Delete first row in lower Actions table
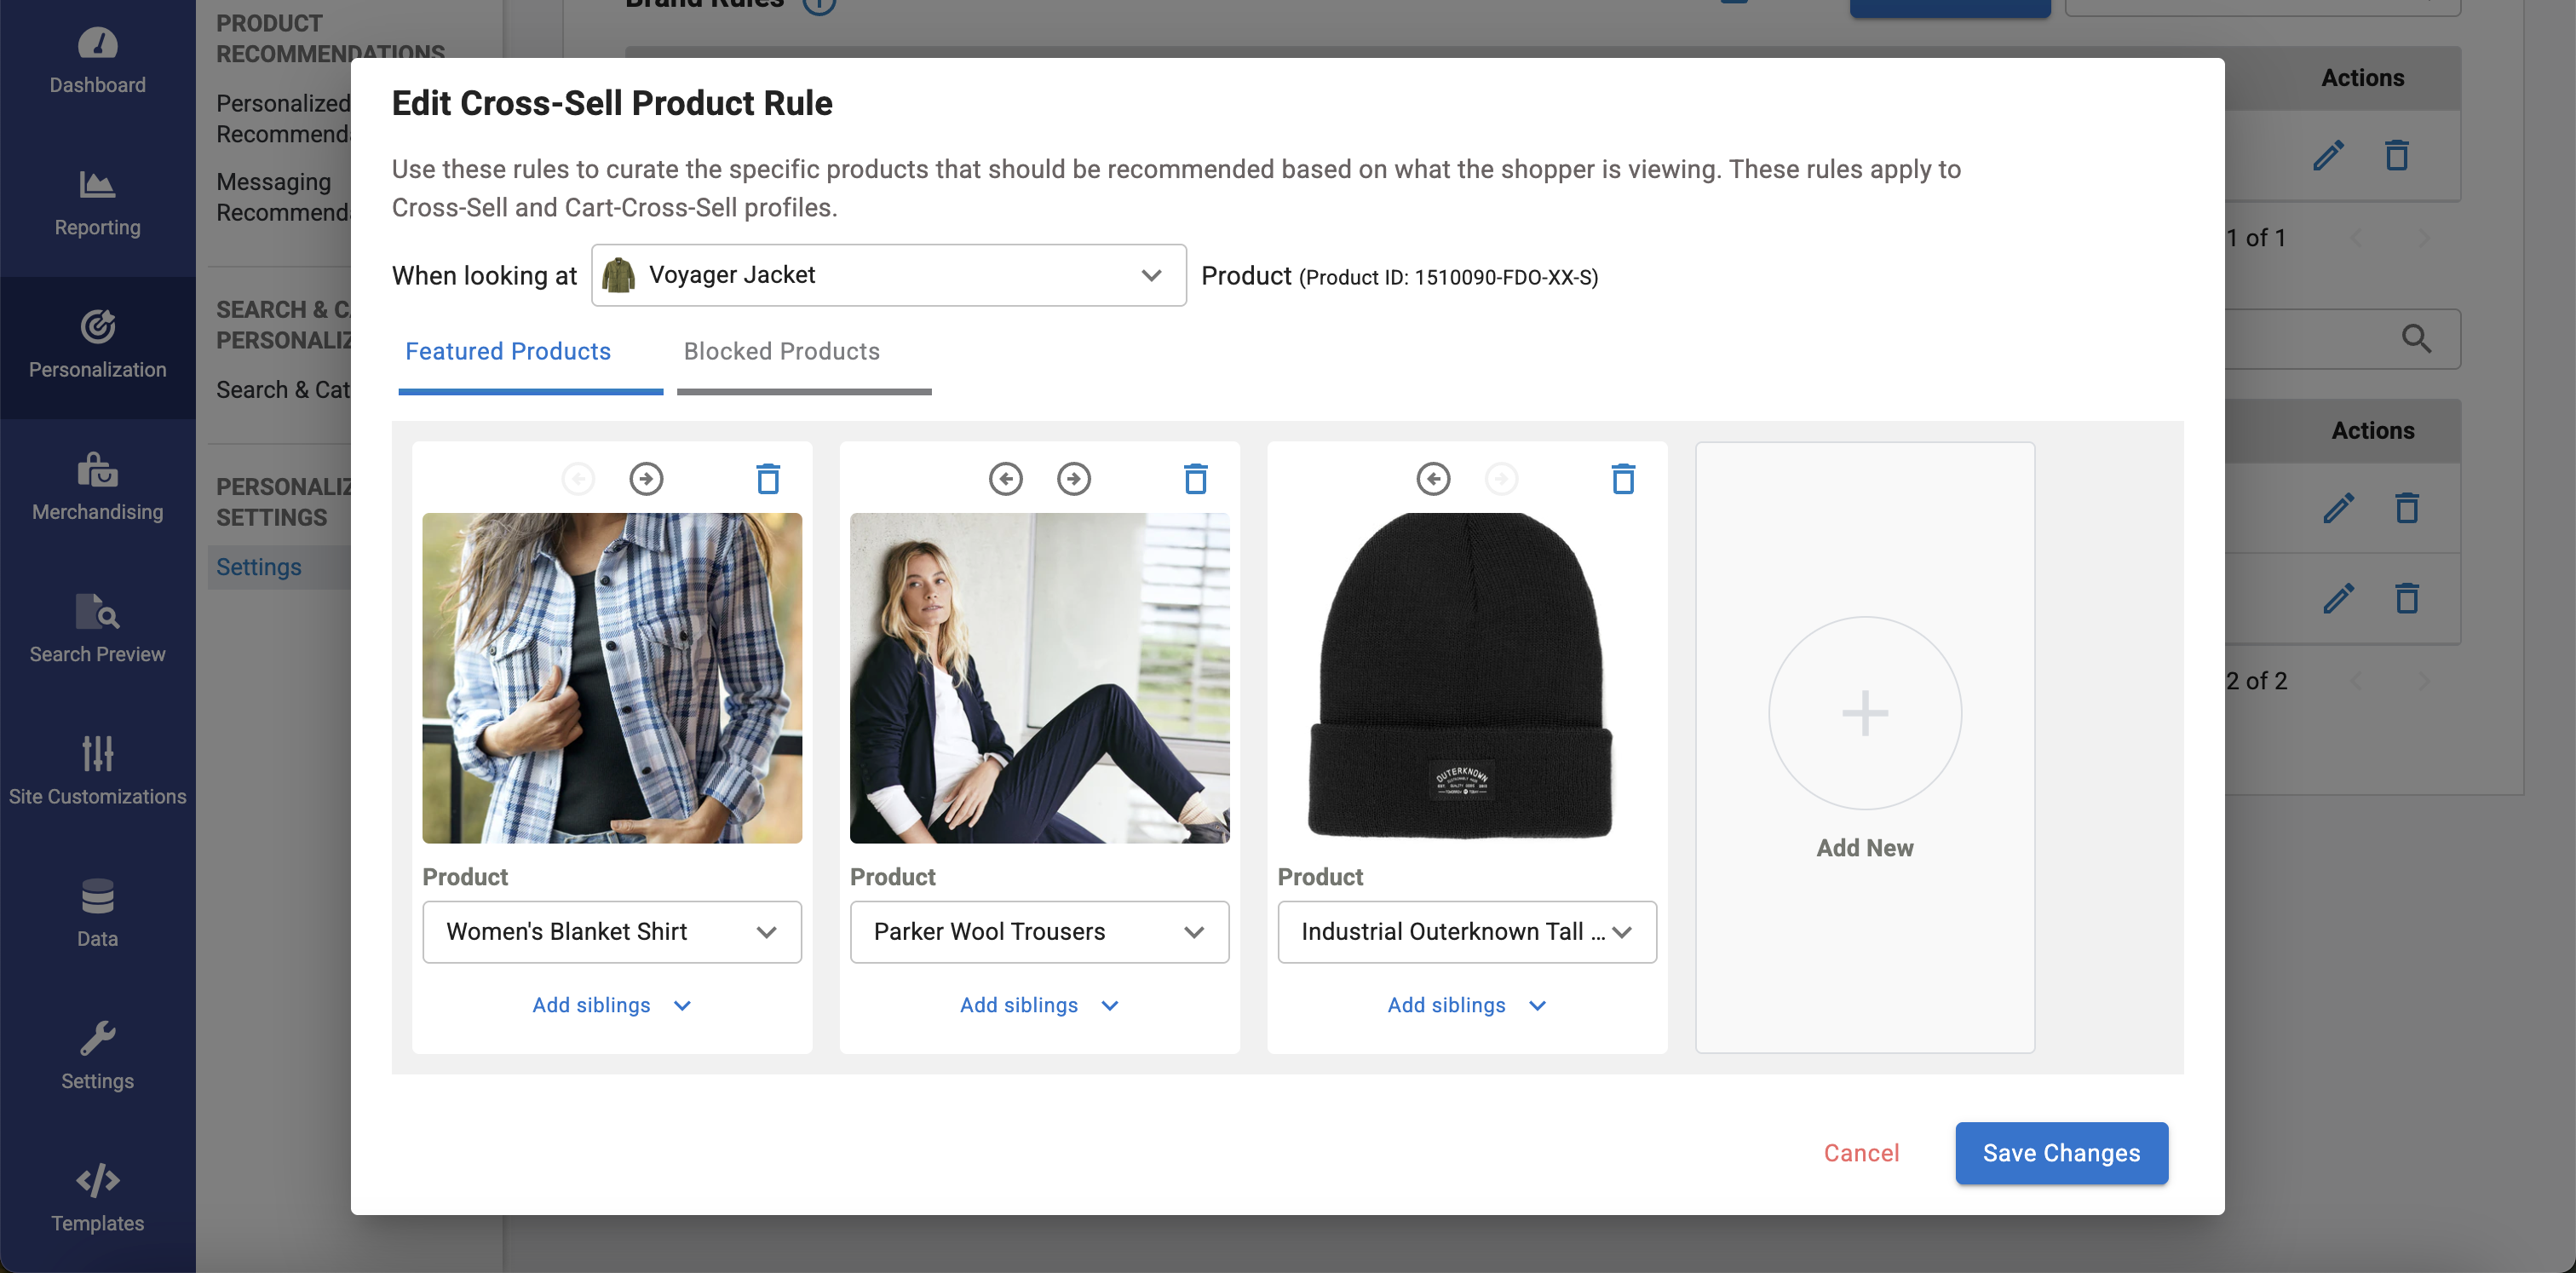Image resolution: width=2576 pixels, height=1273 pixels. (x=2407, y=508)
